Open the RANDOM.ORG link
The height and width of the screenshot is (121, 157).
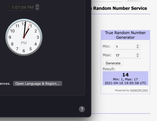(139, 90)
